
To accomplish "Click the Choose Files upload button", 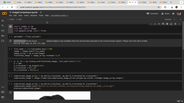I will [x=20, y=41].
